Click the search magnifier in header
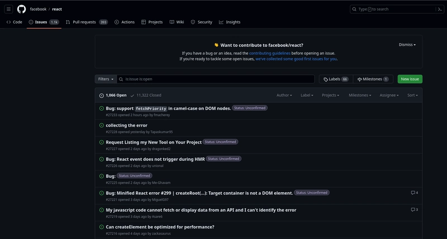The height and width of the screenshot is (239, 447). pyautogui.click(x=354, y=9)
